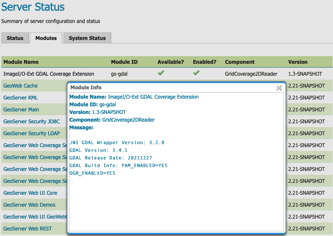The width and height of the screenshot is (333, 236).
Task: Click the Module Name column header
Action: click(x=21, y=62)
